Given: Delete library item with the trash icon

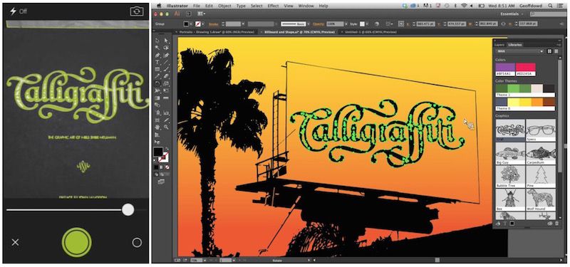Looking at the screenshot, I should pos(556,224).
